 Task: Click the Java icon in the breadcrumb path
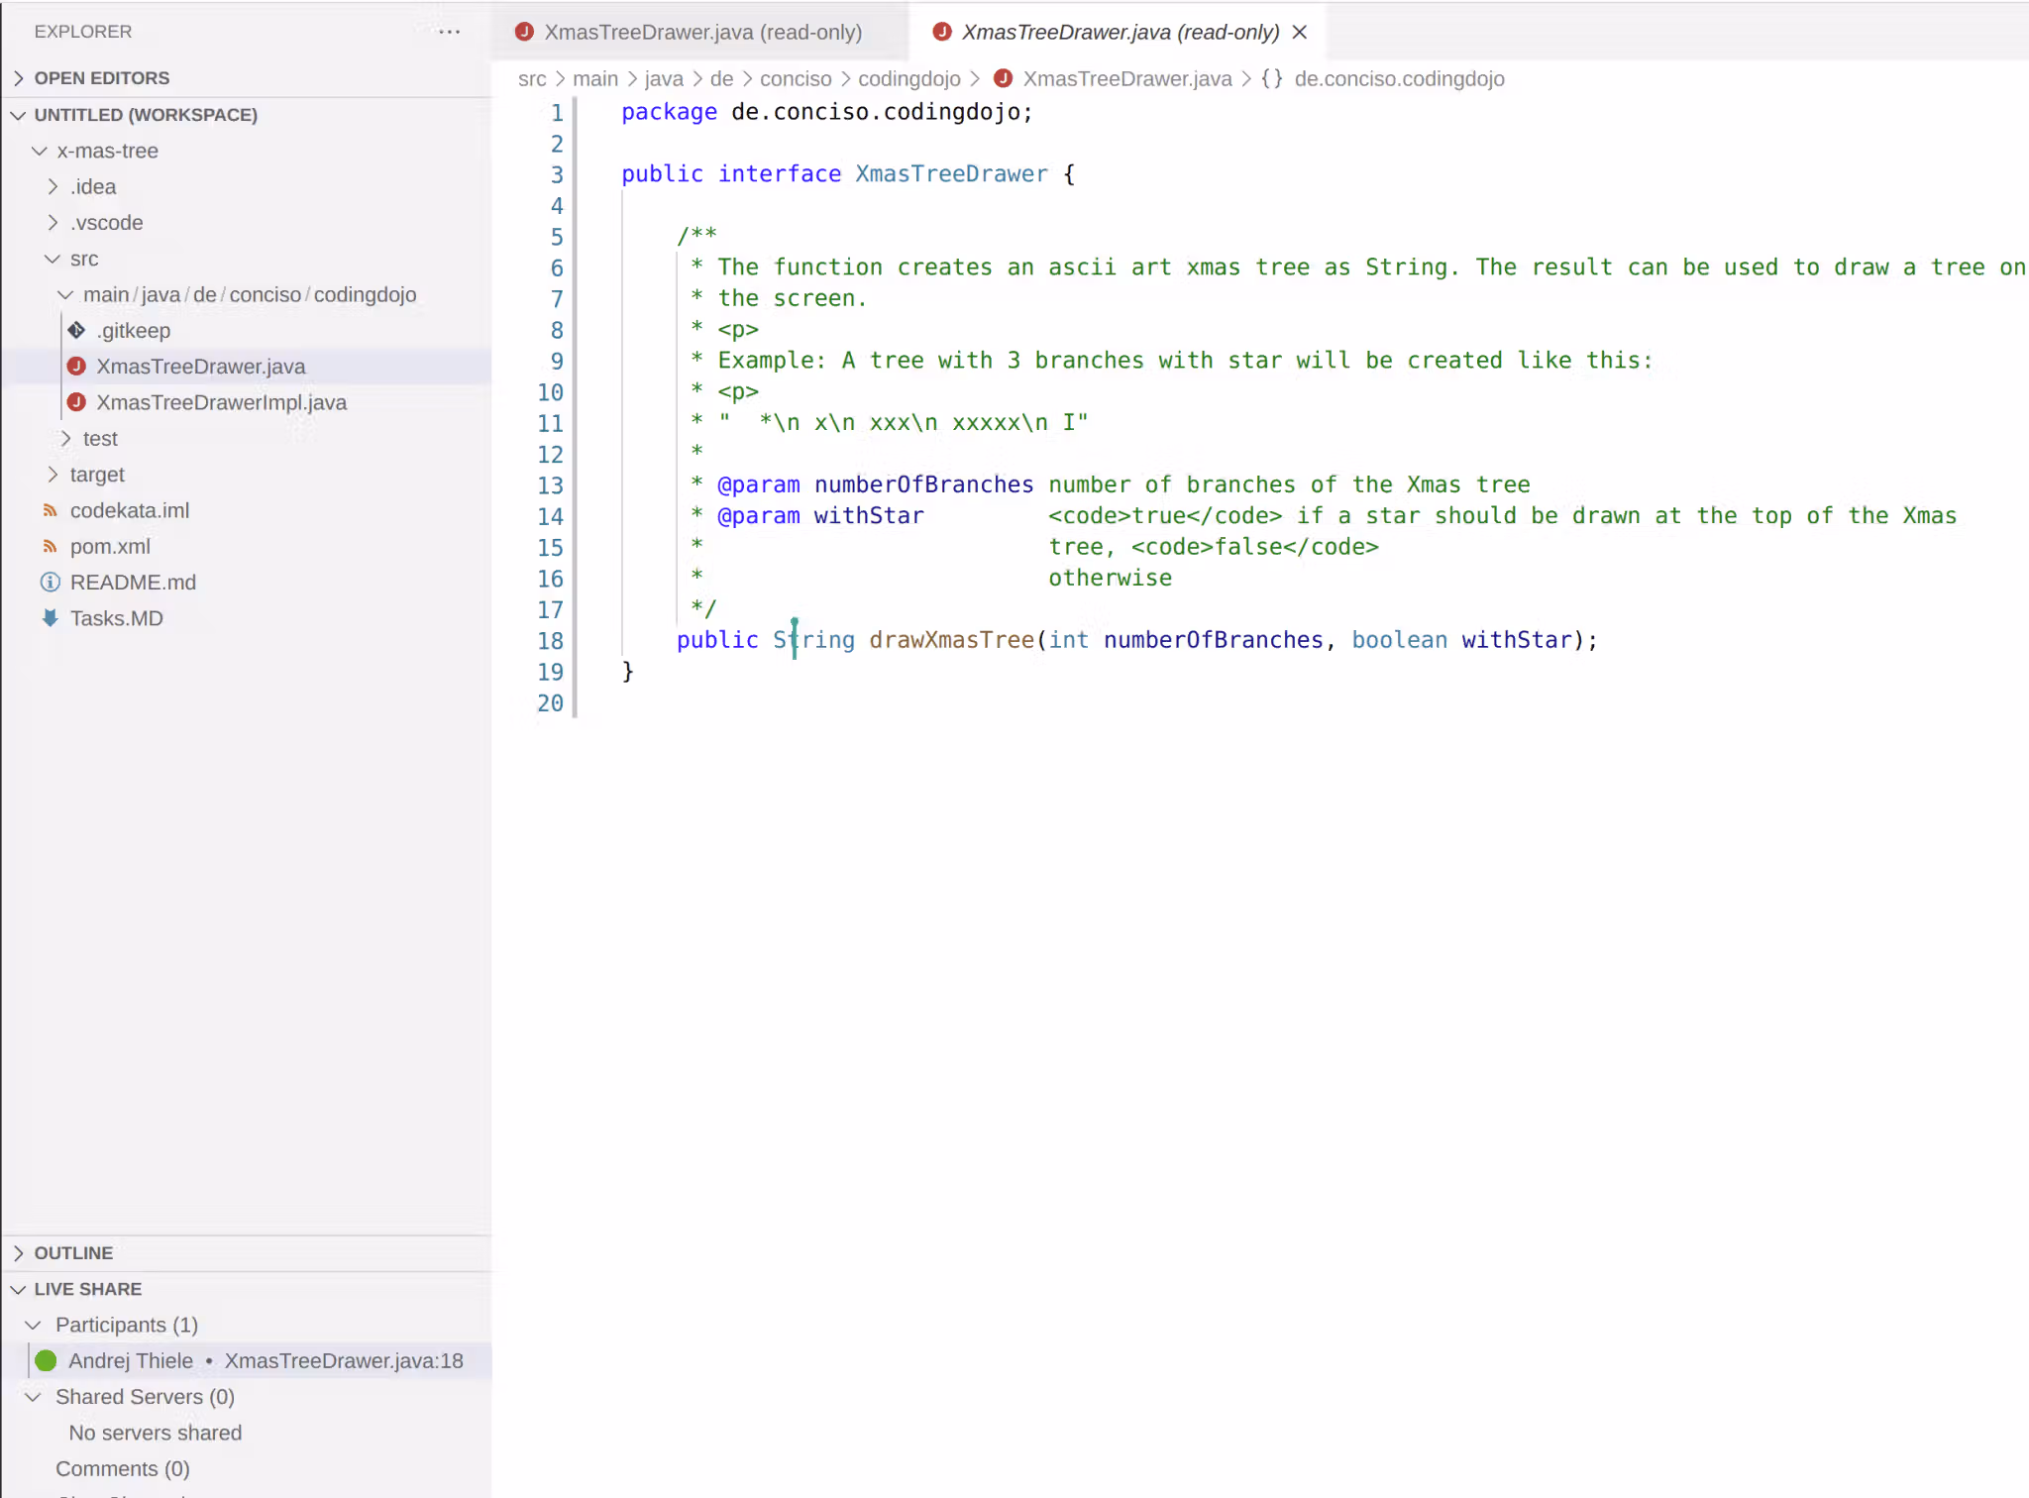pyautogui.click(x=1003, y=78)
